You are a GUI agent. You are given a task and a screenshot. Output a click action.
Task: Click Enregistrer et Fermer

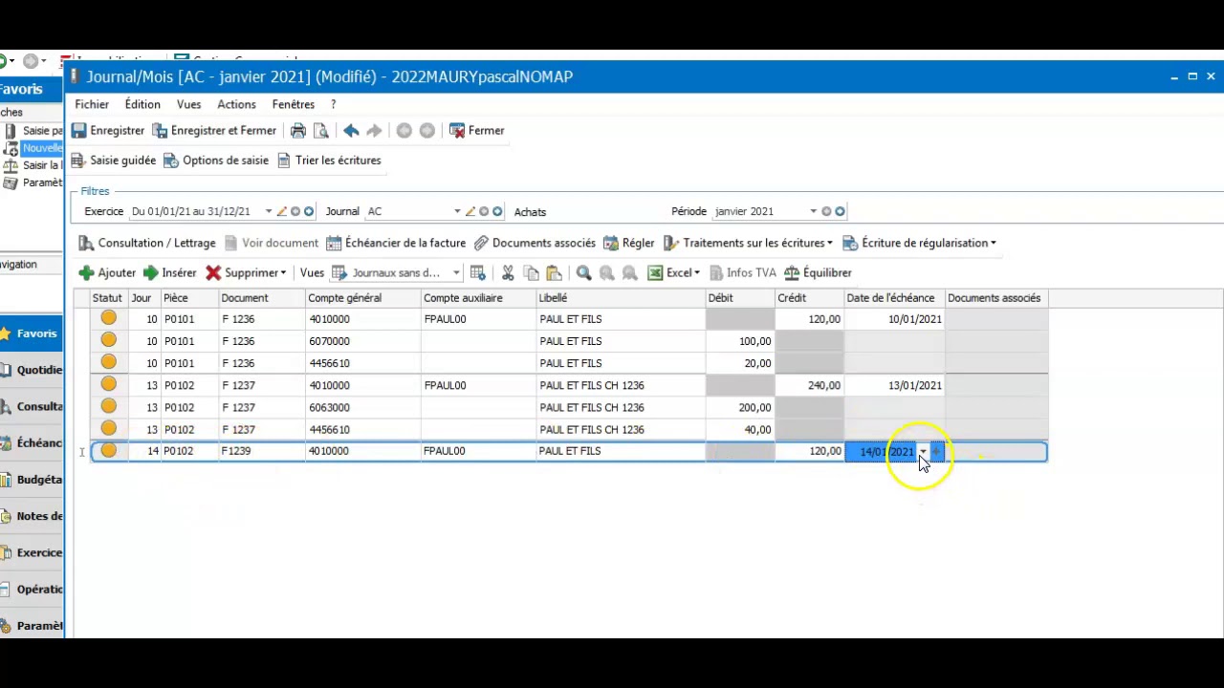[x=214, y=131]
